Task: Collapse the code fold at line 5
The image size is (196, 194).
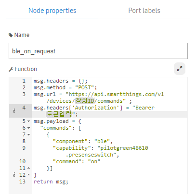Action: click(x=28, y=121)
